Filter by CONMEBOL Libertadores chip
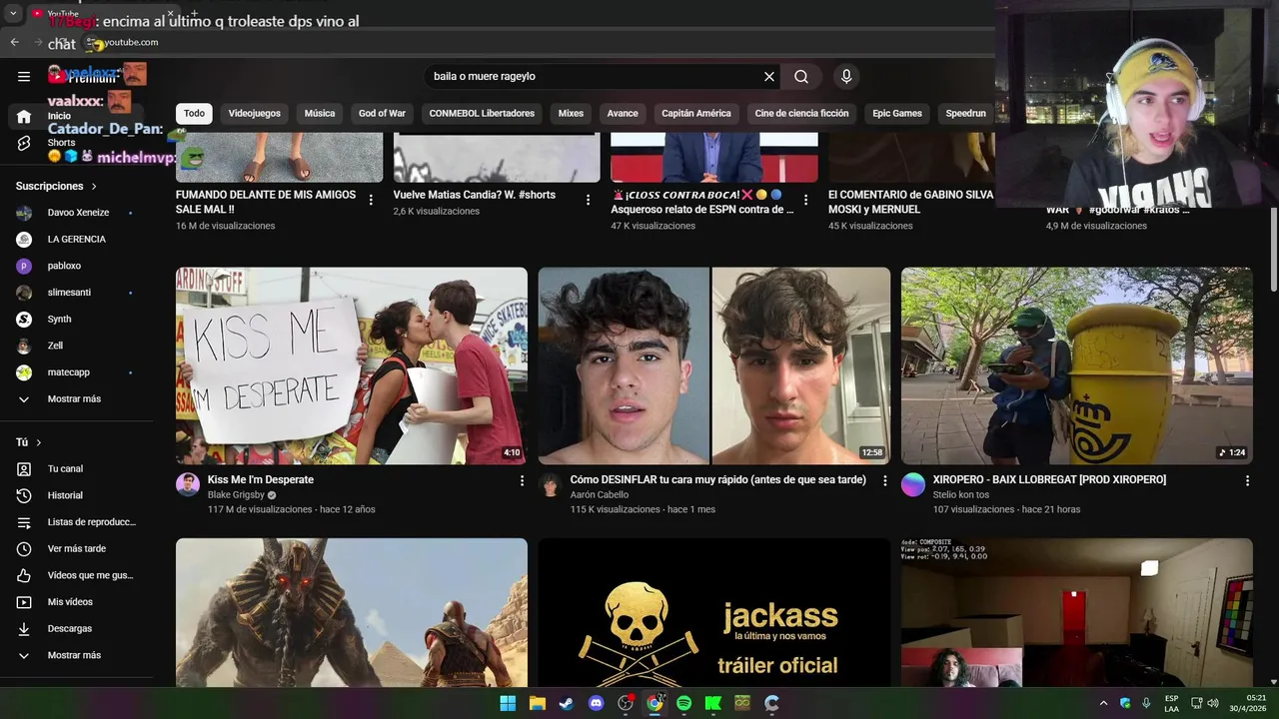This screenshot has height=719, width=1279. tap(482, 113)
